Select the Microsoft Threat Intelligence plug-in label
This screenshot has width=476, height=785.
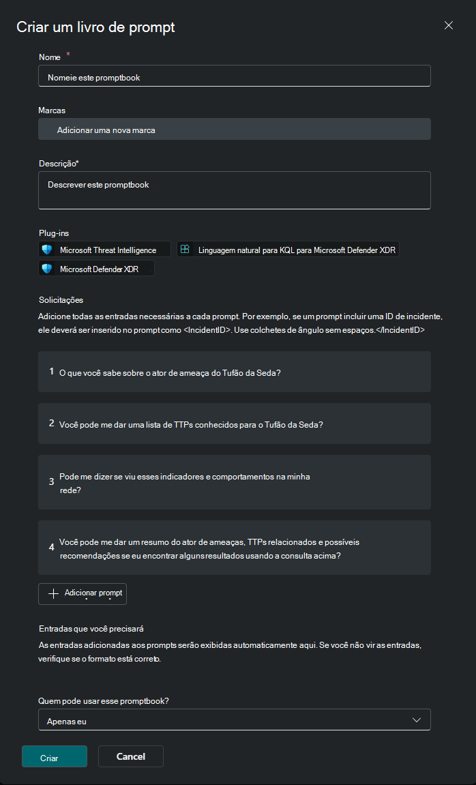coord(108,250)
